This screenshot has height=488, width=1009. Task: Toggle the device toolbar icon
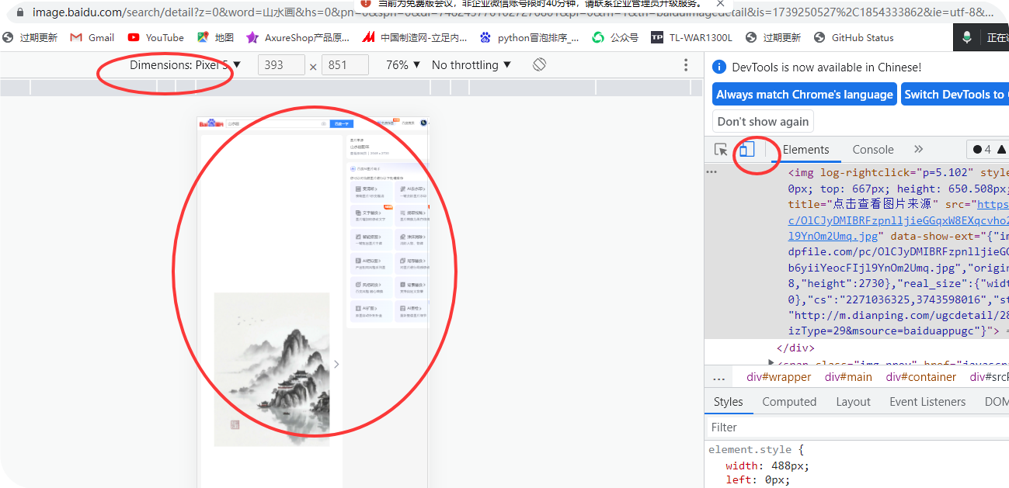746,150
